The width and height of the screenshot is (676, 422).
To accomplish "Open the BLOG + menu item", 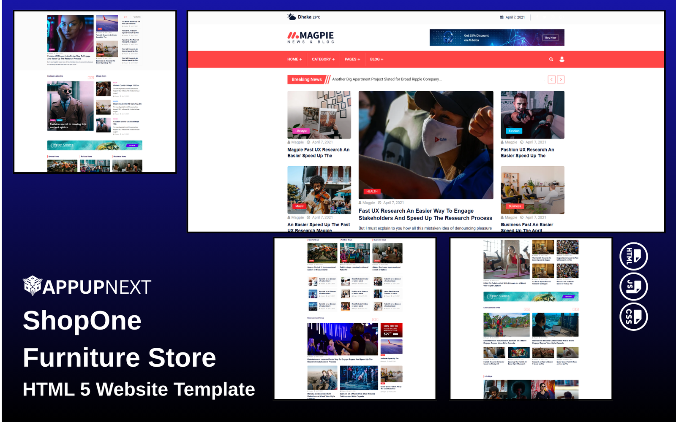I will click(x=376, y=60).
